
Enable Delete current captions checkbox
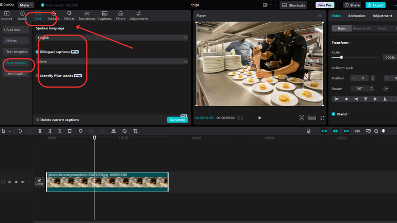38,120
